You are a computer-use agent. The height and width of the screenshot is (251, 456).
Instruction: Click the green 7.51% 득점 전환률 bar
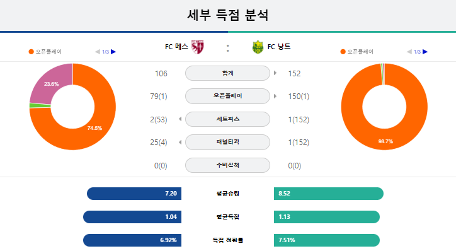327,240
